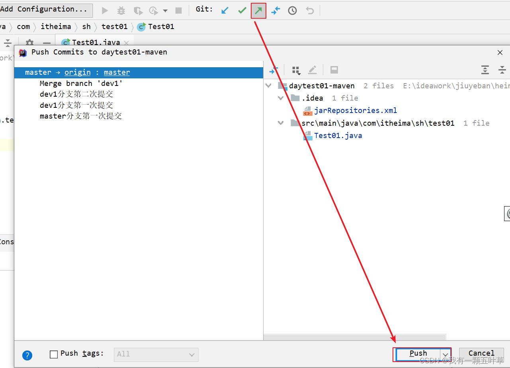Click Expand All icon in file tree
Screen dimensions: 510x368
tap(485, 70)
